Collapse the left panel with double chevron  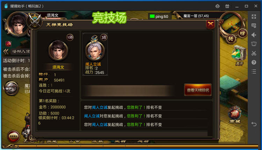coord(6,51)
